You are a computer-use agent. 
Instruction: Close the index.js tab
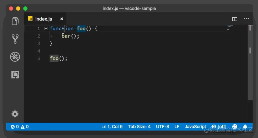(62, 19)
